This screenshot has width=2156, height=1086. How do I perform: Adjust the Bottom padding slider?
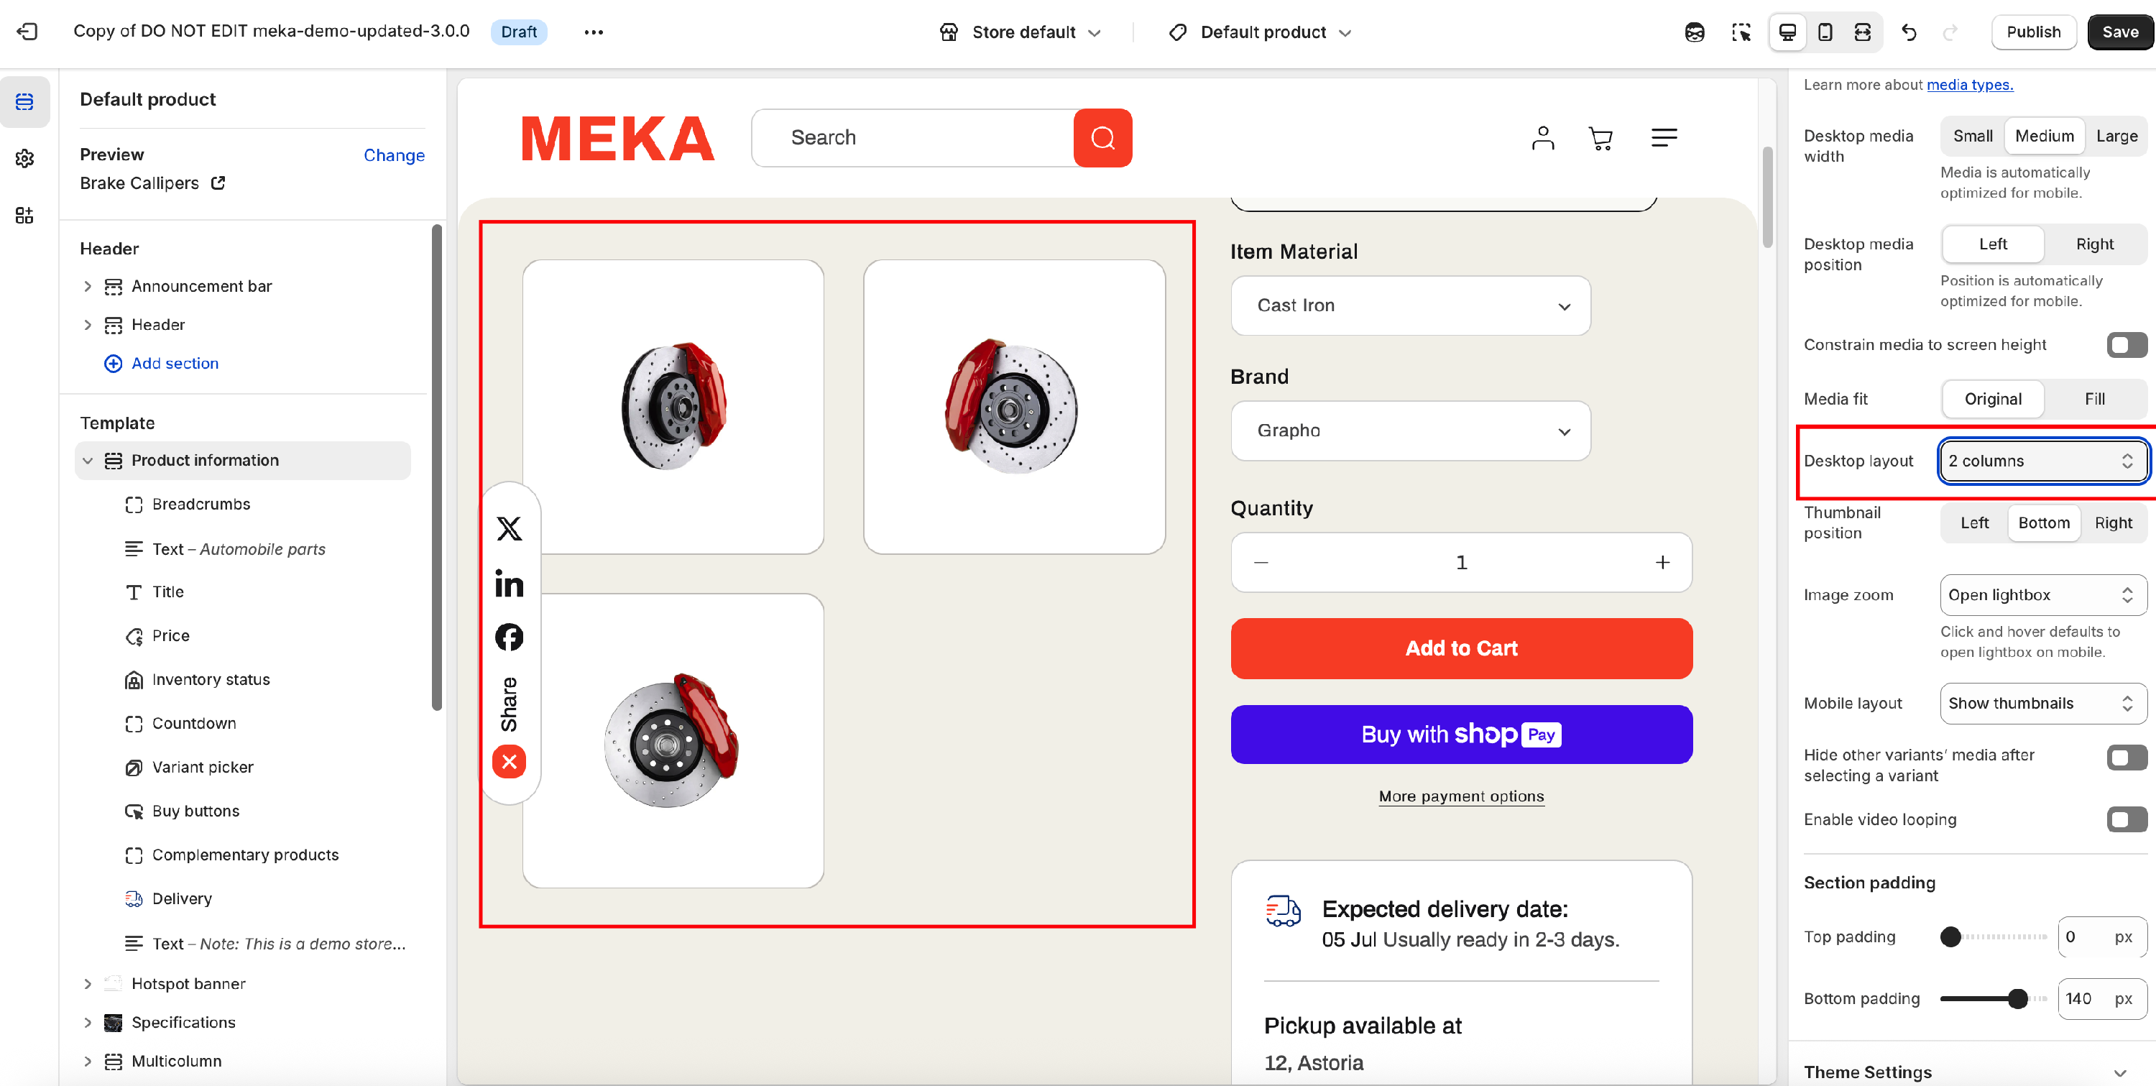[2017, 998]
